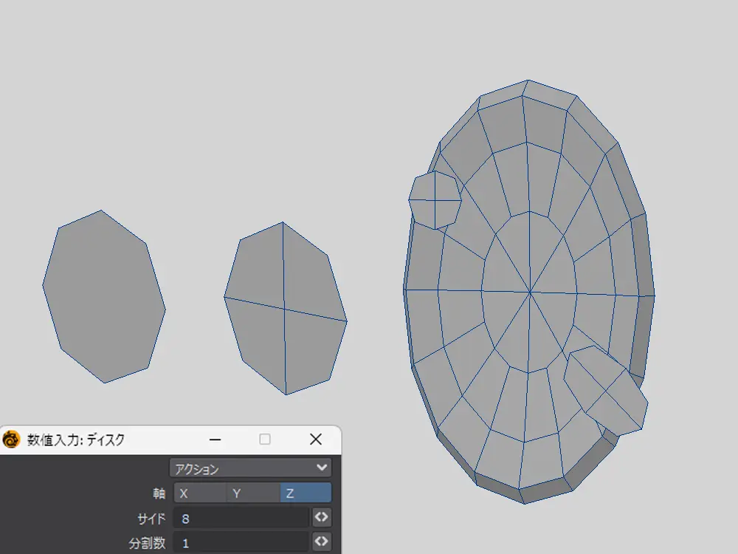This screenshot has width=738, height=554.
Task: Click the center point of the large disc
Action: point(530,293)
